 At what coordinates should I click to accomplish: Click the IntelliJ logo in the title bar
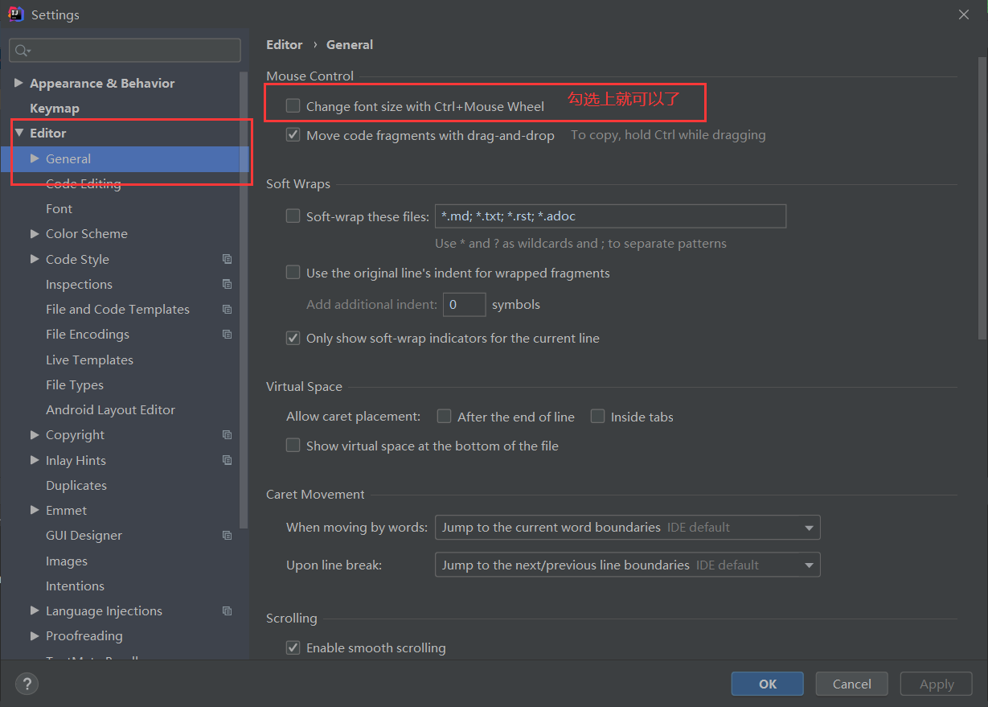(14, 14)
